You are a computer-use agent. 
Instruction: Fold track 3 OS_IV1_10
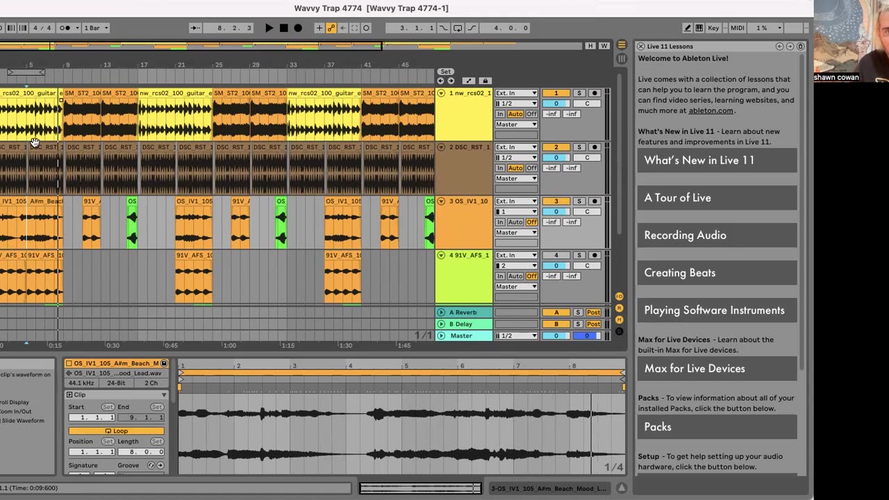tap(442, 201)
